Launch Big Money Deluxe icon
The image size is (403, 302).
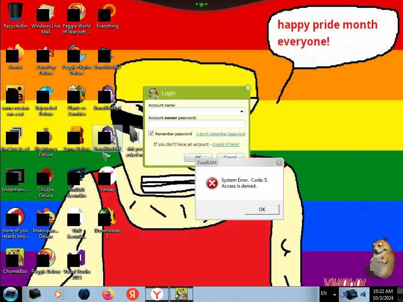tap(46, 141)
